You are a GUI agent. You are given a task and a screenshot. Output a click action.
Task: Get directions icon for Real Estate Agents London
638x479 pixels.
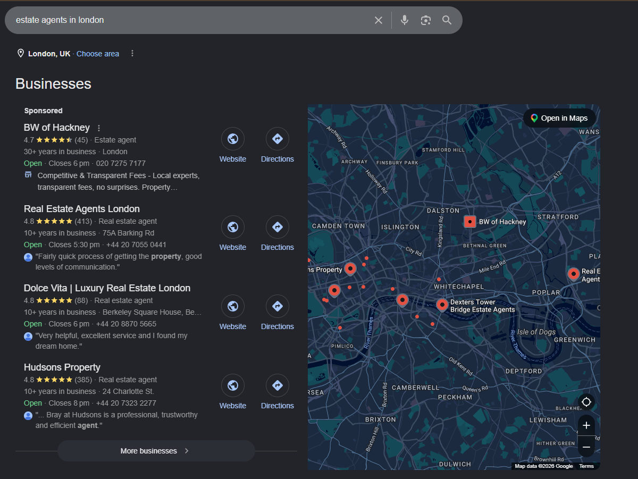point(278,227)
